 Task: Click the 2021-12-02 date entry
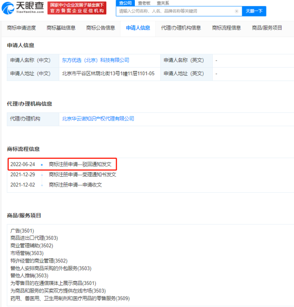[x=23, y=184]
